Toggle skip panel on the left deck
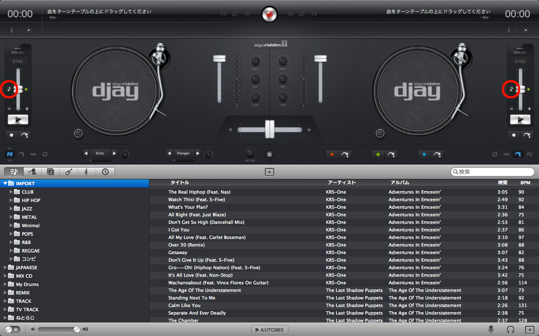 [33, 154]
